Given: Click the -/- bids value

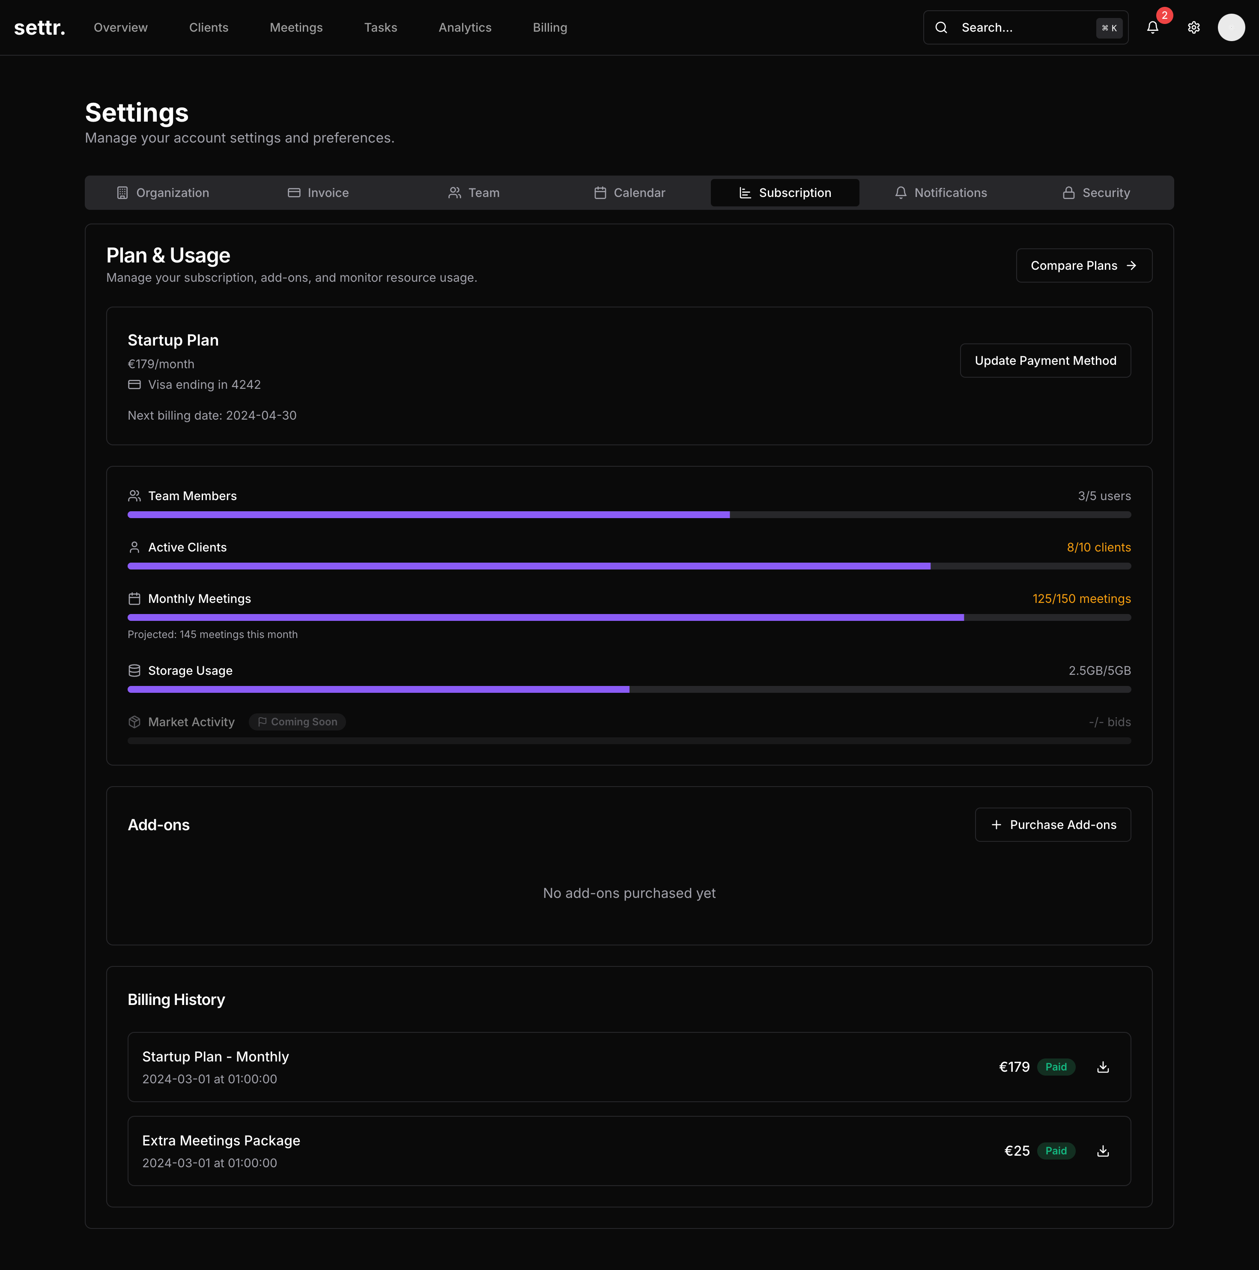Looking at the screenshot, I should 1109,722.
